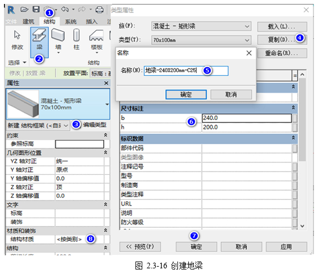Confirm the name with 确定 in 名称 dialog
Screen dimensions: 335x274
pyautogui.click(x=186, y=95)
